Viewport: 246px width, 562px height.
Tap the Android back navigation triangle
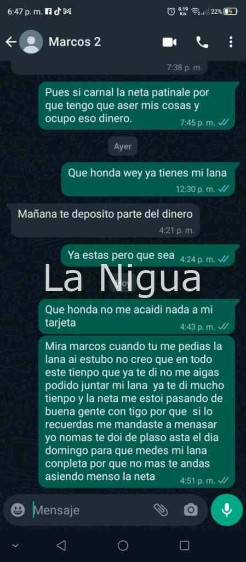click(61, 546)
